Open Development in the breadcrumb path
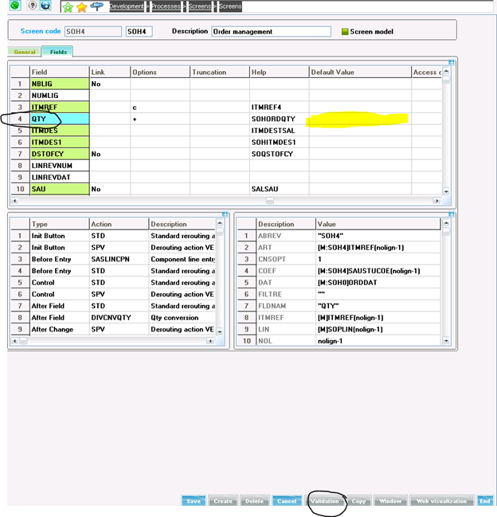 pyautogui.click(x=127, y=6)
